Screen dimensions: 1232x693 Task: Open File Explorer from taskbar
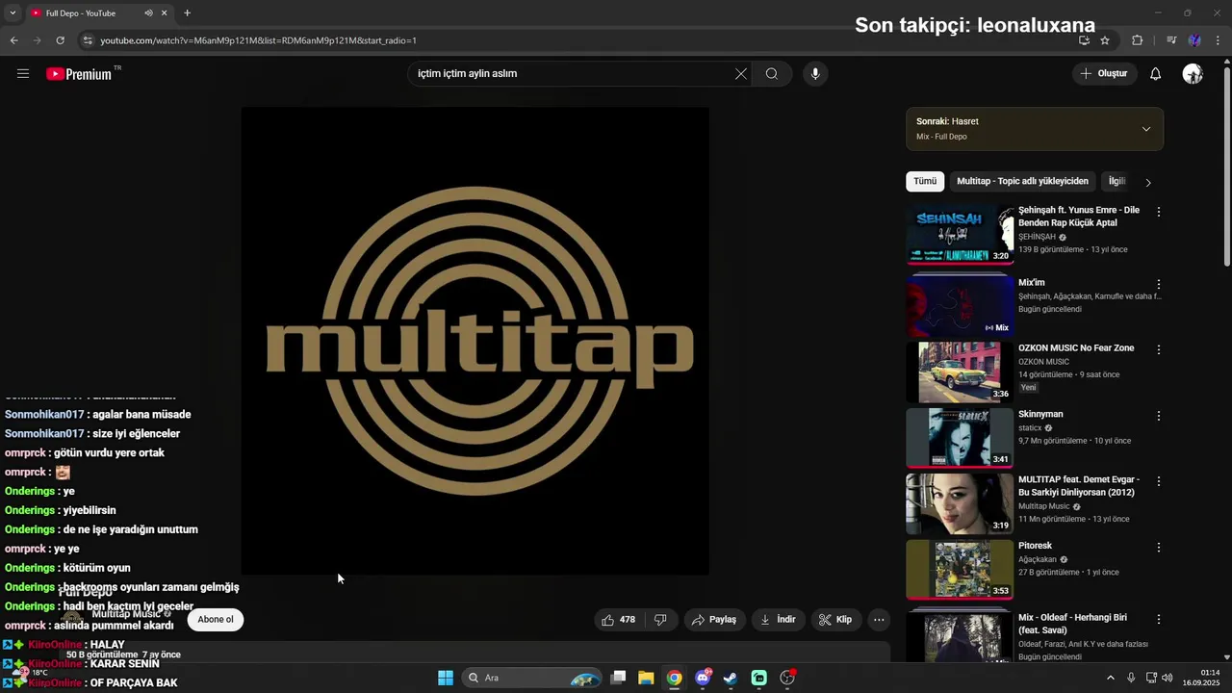tap(646, 678)
